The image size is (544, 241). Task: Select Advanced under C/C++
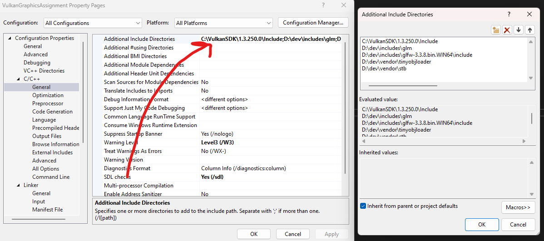(x=44, y=161)
